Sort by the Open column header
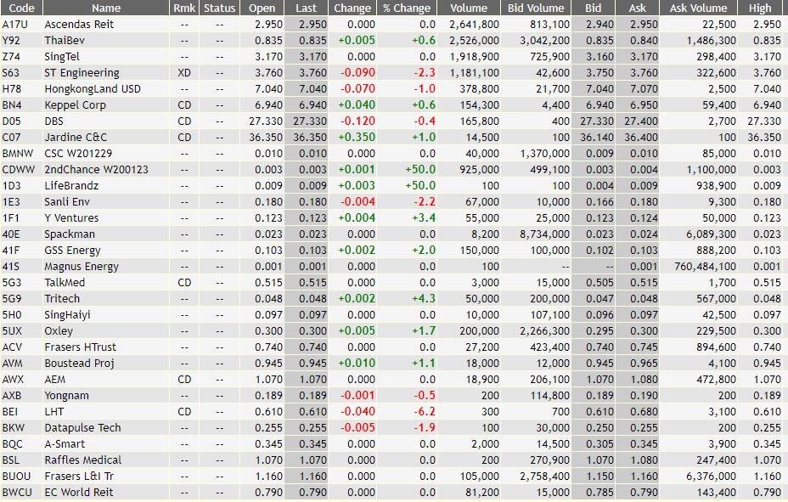This screenshot has height=502, width=788. point(262,8)
